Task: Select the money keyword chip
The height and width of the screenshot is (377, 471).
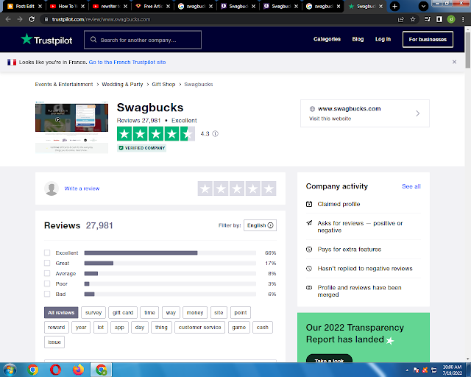Action: click(194, 312)
